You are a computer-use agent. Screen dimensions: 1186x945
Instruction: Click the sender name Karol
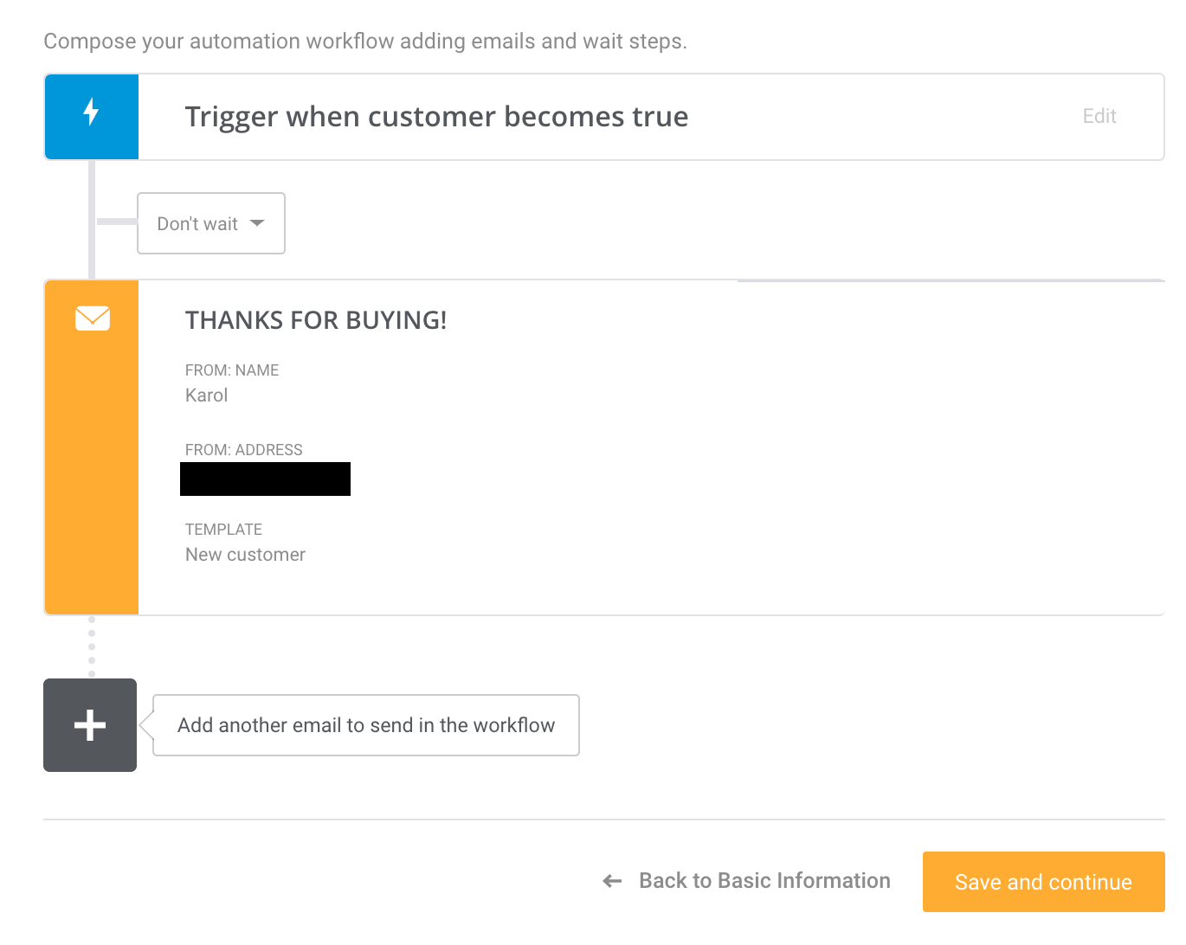click(206, 395)
